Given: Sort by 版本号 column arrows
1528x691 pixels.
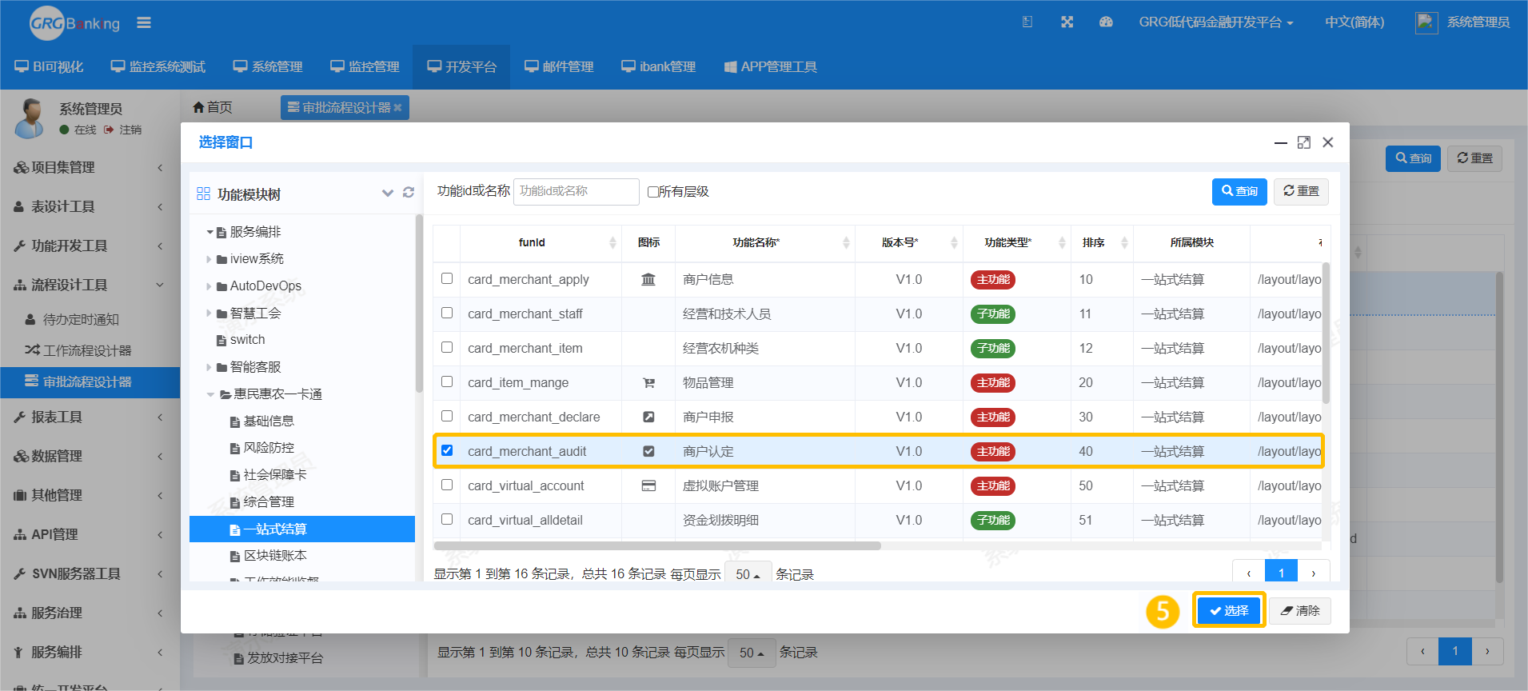Looking at the screenshot, I should coord(954,242).
